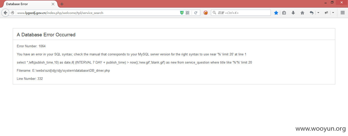Click the globe site identity icon
This screenshot has width=348, height=136.
click(12, 13)
